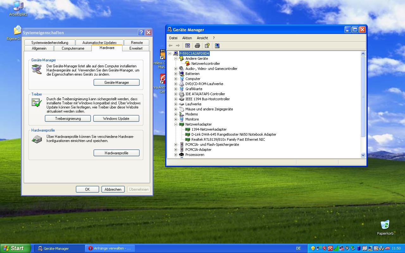Click the PCMCIA-Adapter category icon
Screen dimensions: 405x253
click(x=182, y=150)
